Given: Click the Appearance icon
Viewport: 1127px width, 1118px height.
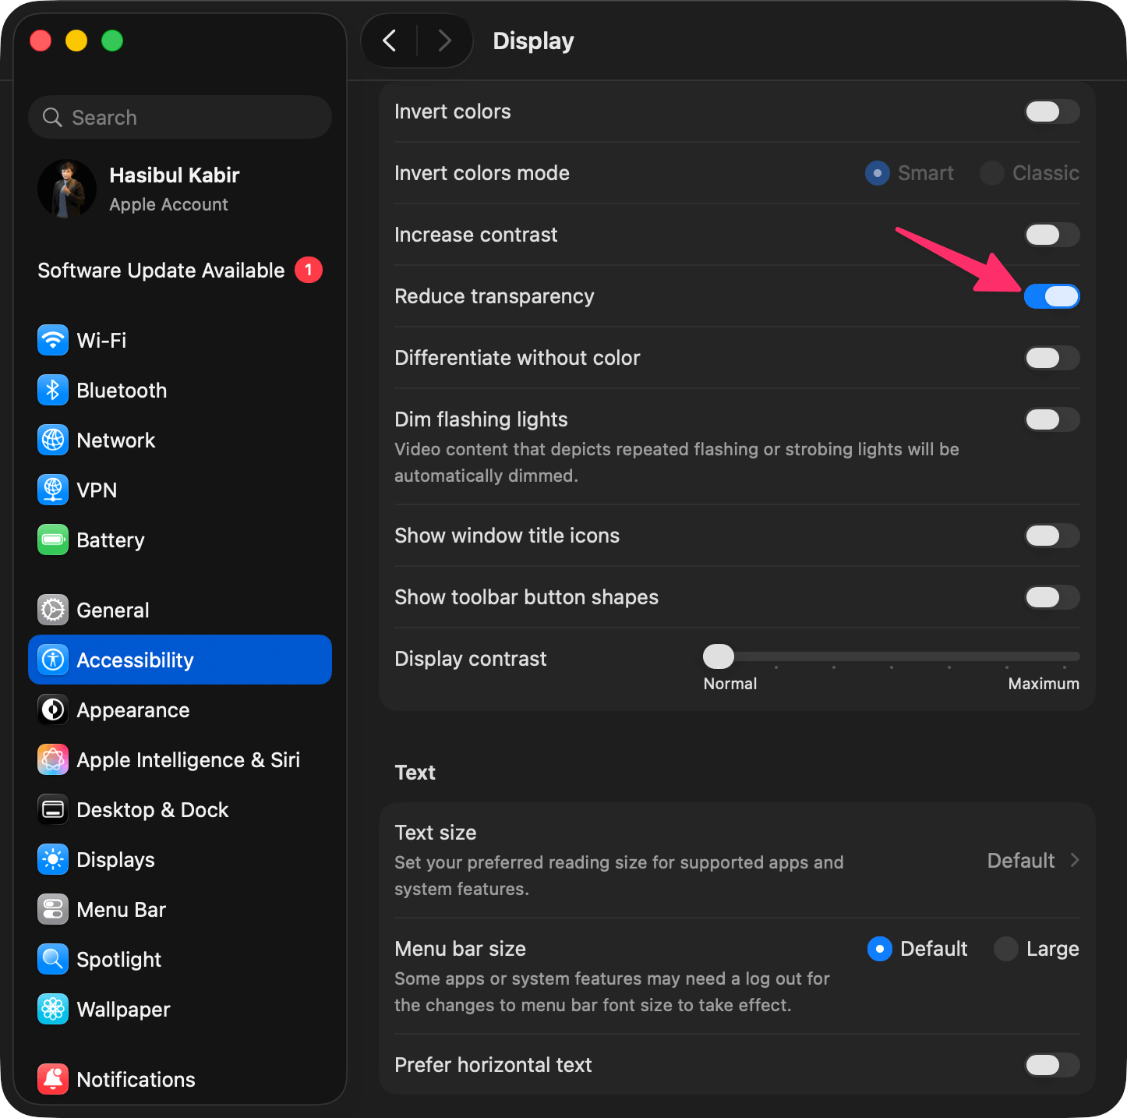Looking at the screenshot, I should (53, 709).
